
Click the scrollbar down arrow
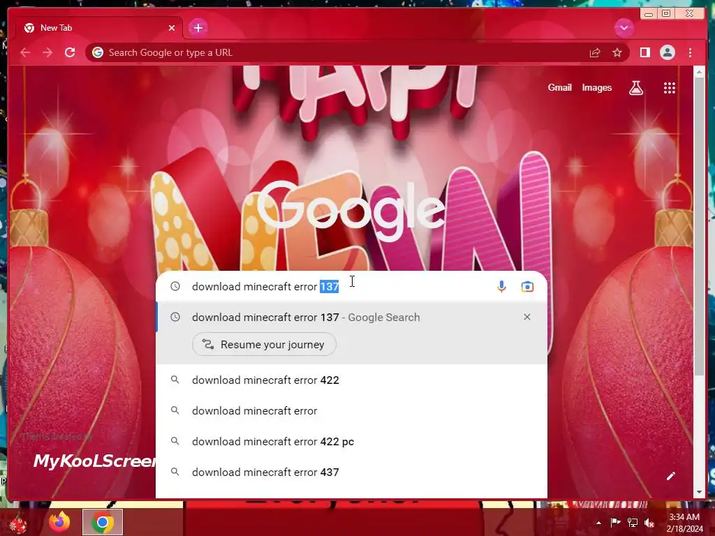click(699, 492)
